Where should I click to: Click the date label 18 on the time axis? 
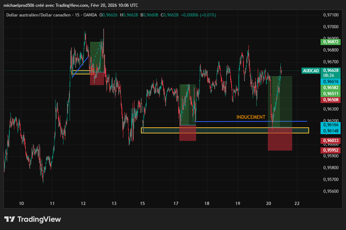[207, 204]
